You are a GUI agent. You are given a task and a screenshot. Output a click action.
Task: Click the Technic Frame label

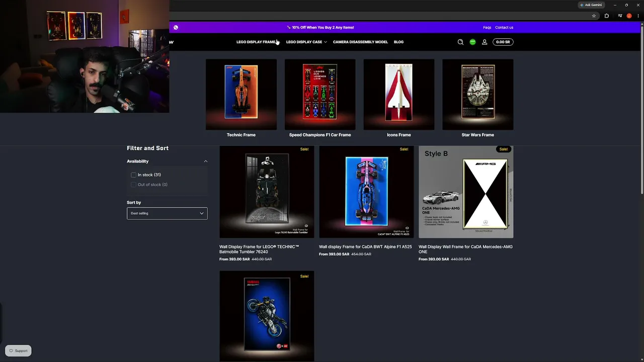coord(241,135)
